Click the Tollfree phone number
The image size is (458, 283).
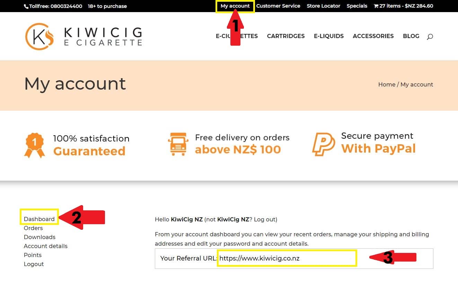tap(53, 6)
